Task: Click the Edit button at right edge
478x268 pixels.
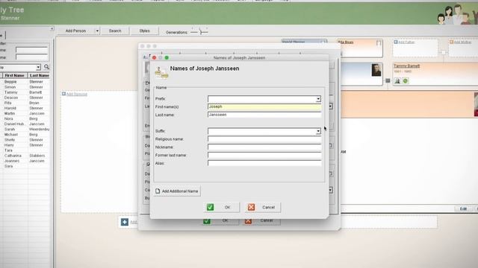Action: tap(463, 208)
